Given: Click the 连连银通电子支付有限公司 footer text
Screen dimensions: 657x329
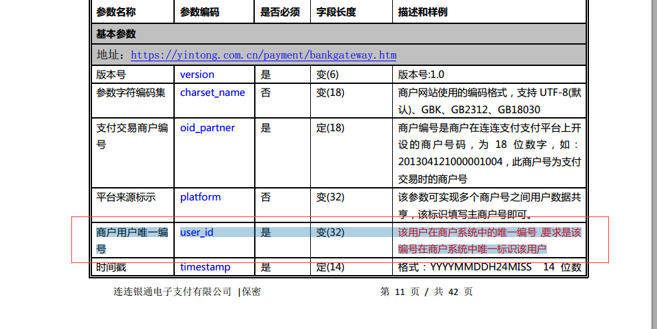Looking at the screenshot, I should pyautogui.click(x=173, y=292).
